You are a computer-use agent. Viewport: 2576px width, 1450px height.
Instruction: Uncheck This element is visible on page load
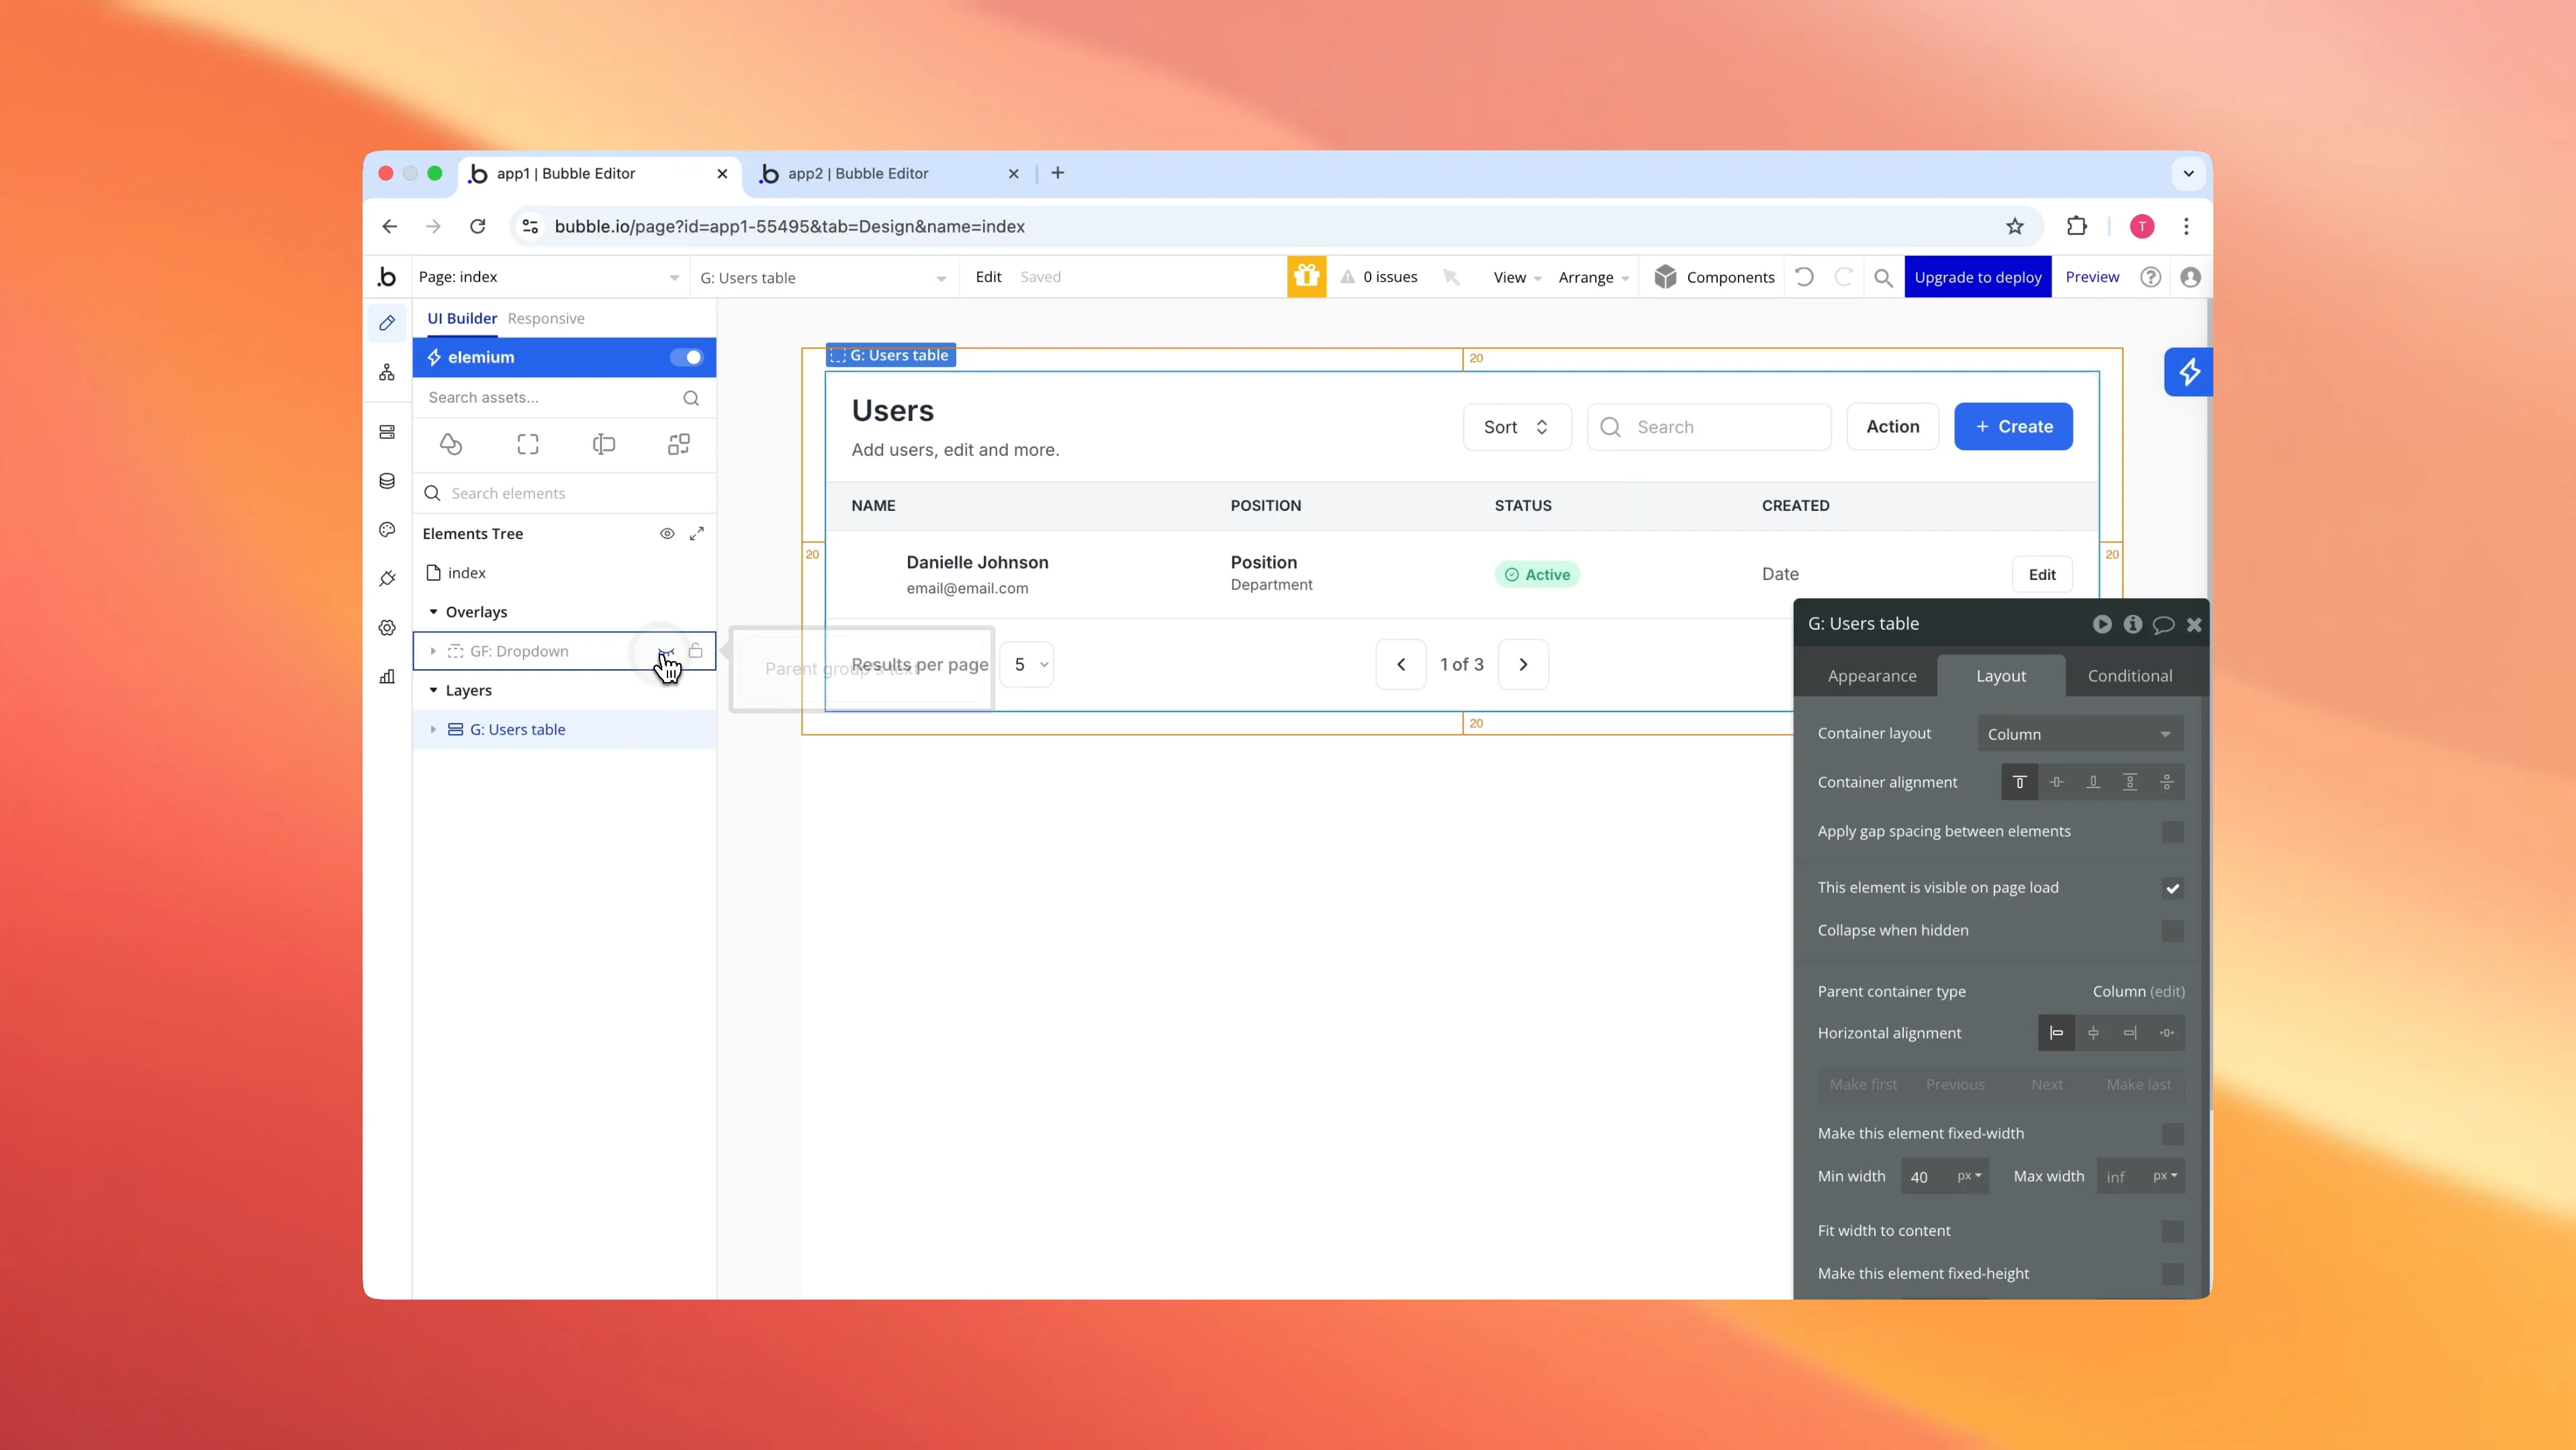pyautogui.click(x=2172, y=888)
